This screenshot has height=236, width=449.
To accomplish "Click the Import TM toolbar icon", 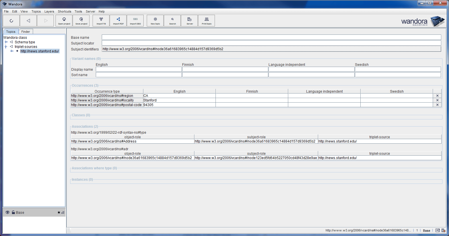I will coord(101,21).
